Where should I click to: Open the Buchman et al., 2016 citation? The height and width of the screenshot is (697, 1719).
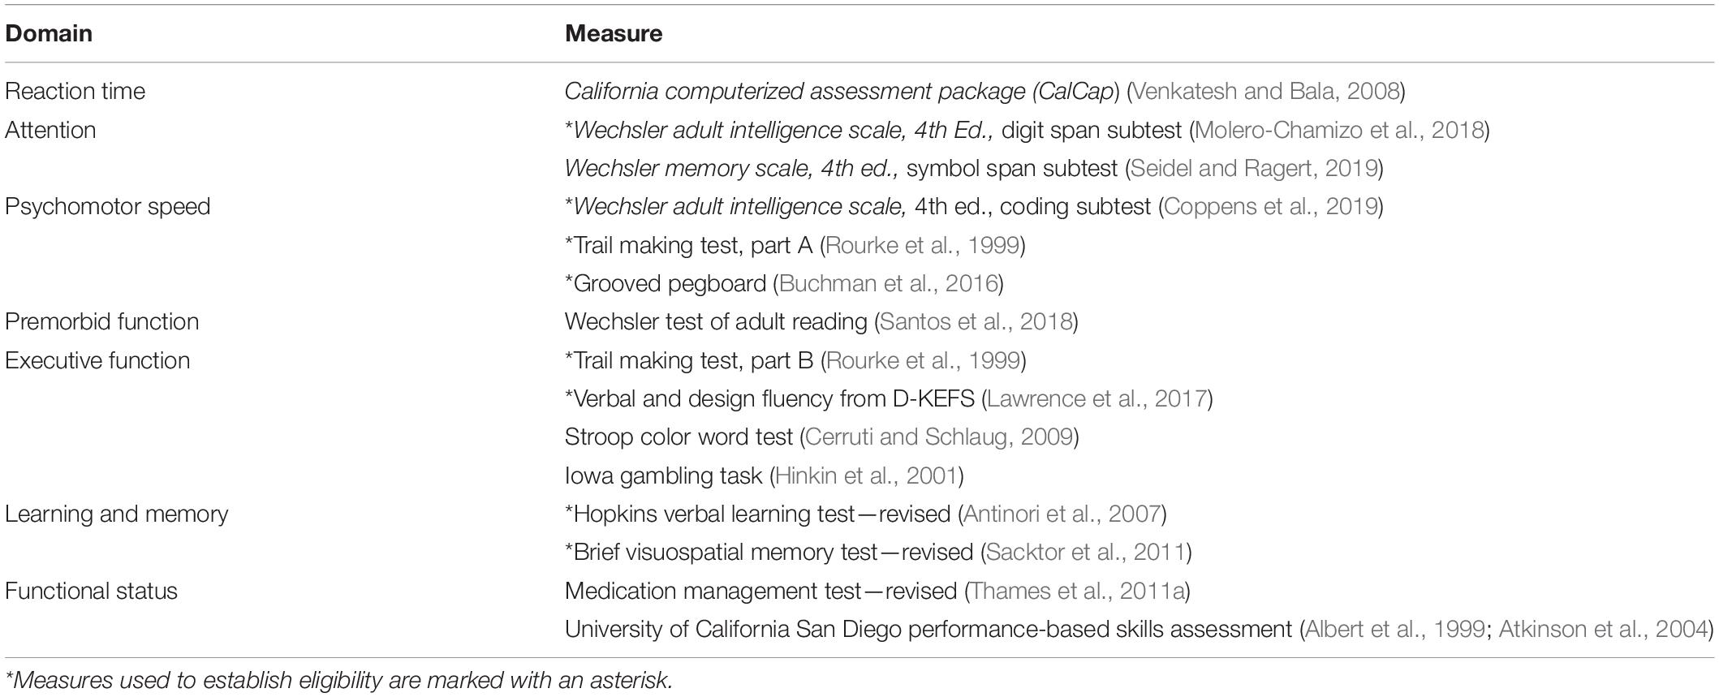click(x=888, y=283)
